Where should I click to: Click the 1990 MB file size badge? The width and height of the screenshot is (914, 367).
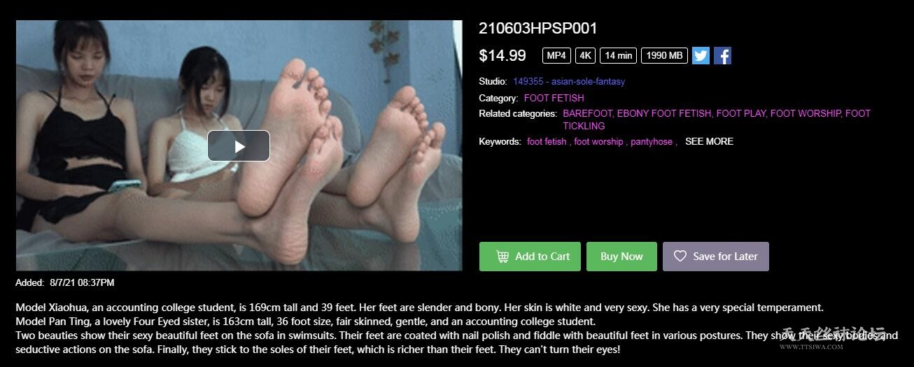[664, 56]
